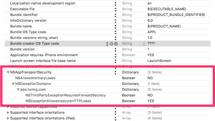Expand Supported interface orientations array

[x=8, y=112]
